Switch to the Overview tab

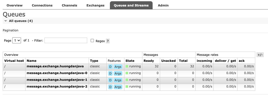click(14, 5)
